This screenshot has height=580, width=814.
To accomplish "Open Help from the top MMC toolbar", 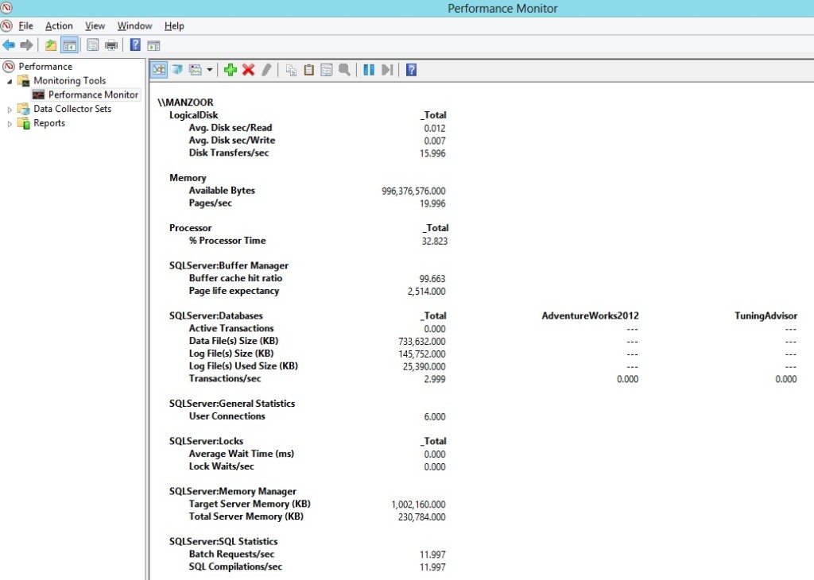I will (135, 45).
